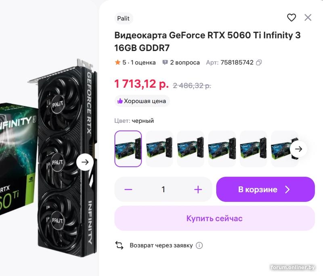Advance the thumbnail carousel to the right
The image size is (323, 276).
(x=298, y=149)
